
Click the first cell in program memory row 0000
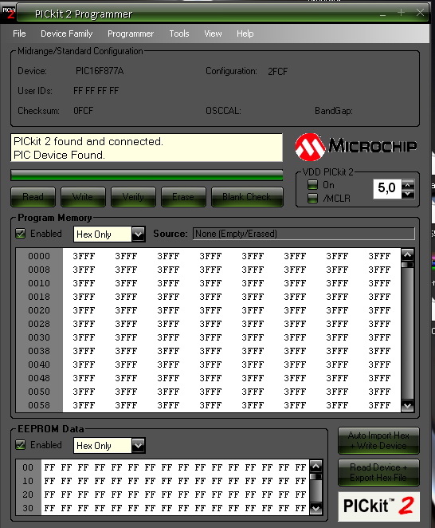84,256
